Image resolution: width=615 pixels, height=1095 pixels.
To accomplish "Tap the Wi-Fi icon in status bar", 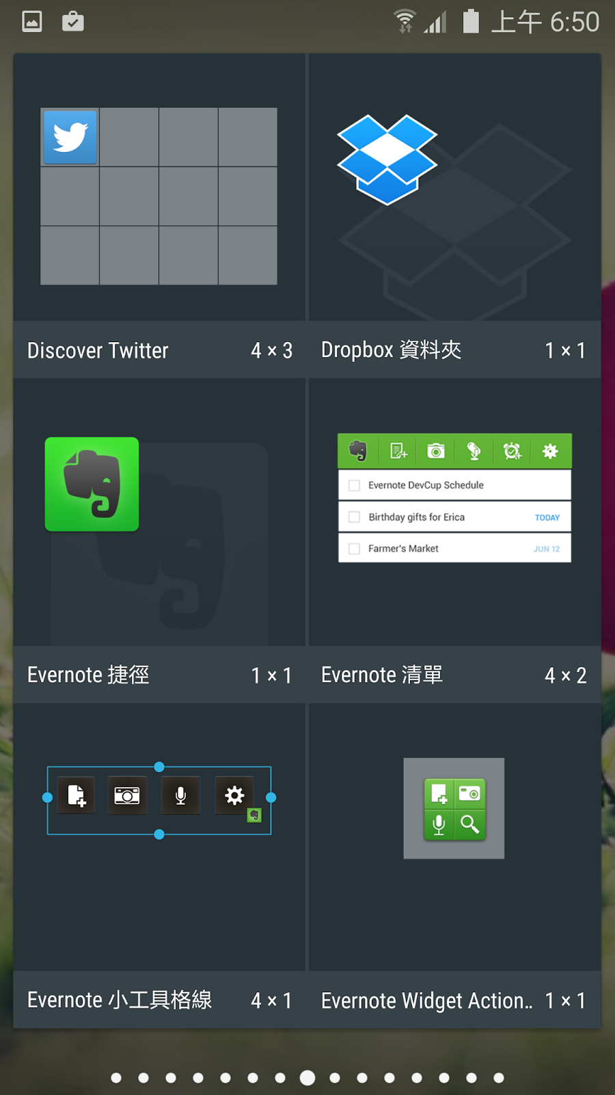I will click(405, 21).
